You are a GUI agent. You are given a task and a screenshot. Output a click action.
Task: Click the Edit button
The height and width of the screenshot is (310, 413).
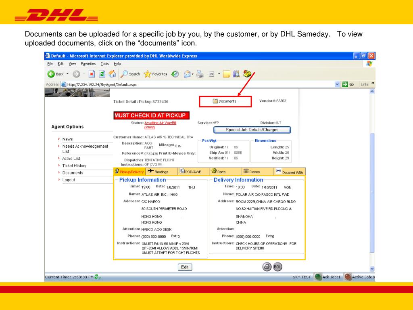point(185,267)
